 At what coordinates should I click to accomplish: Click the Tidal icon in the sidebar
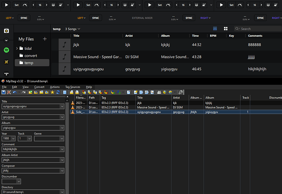pyautogui.click(x=7, y=74)
